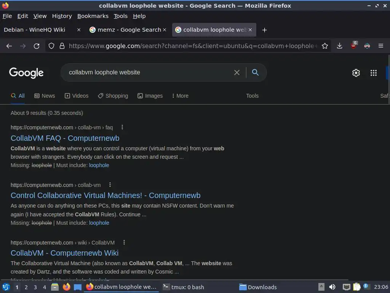Click the glasses extension icon in toolbar

coord(367,46)
